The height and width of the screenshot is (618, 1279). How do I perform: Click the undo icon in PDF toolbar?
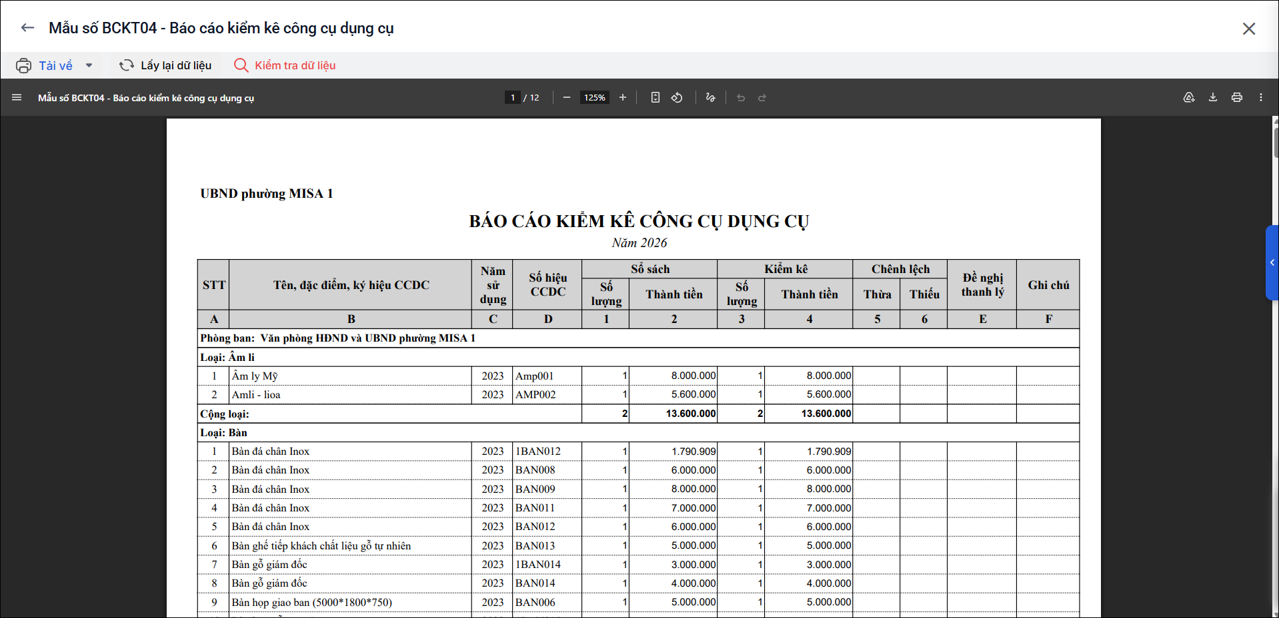click(x=741, y=97)
